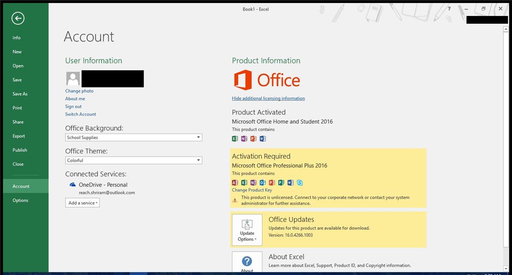
Task: Click PowerPoint icon under Professional Plus 2016
Action: [x=271, y=183]
